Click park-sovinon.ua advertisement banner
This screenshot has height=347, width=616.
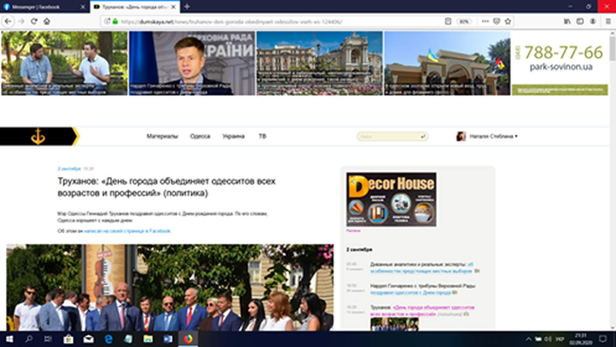(560, 63)
